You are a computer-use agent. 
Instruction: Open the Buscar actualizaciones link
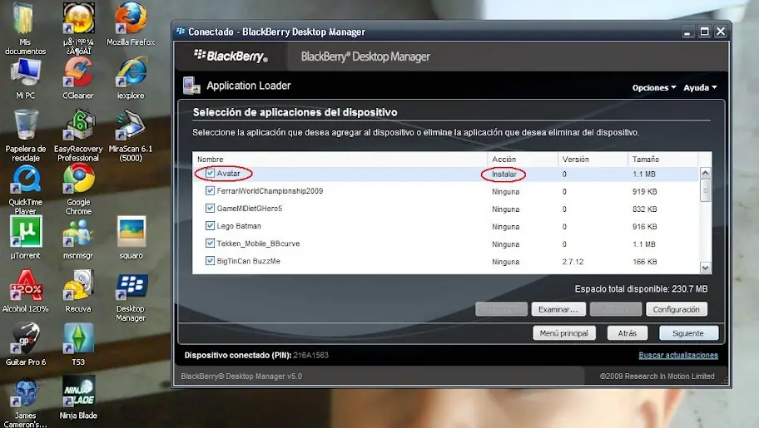pos(678,355)
